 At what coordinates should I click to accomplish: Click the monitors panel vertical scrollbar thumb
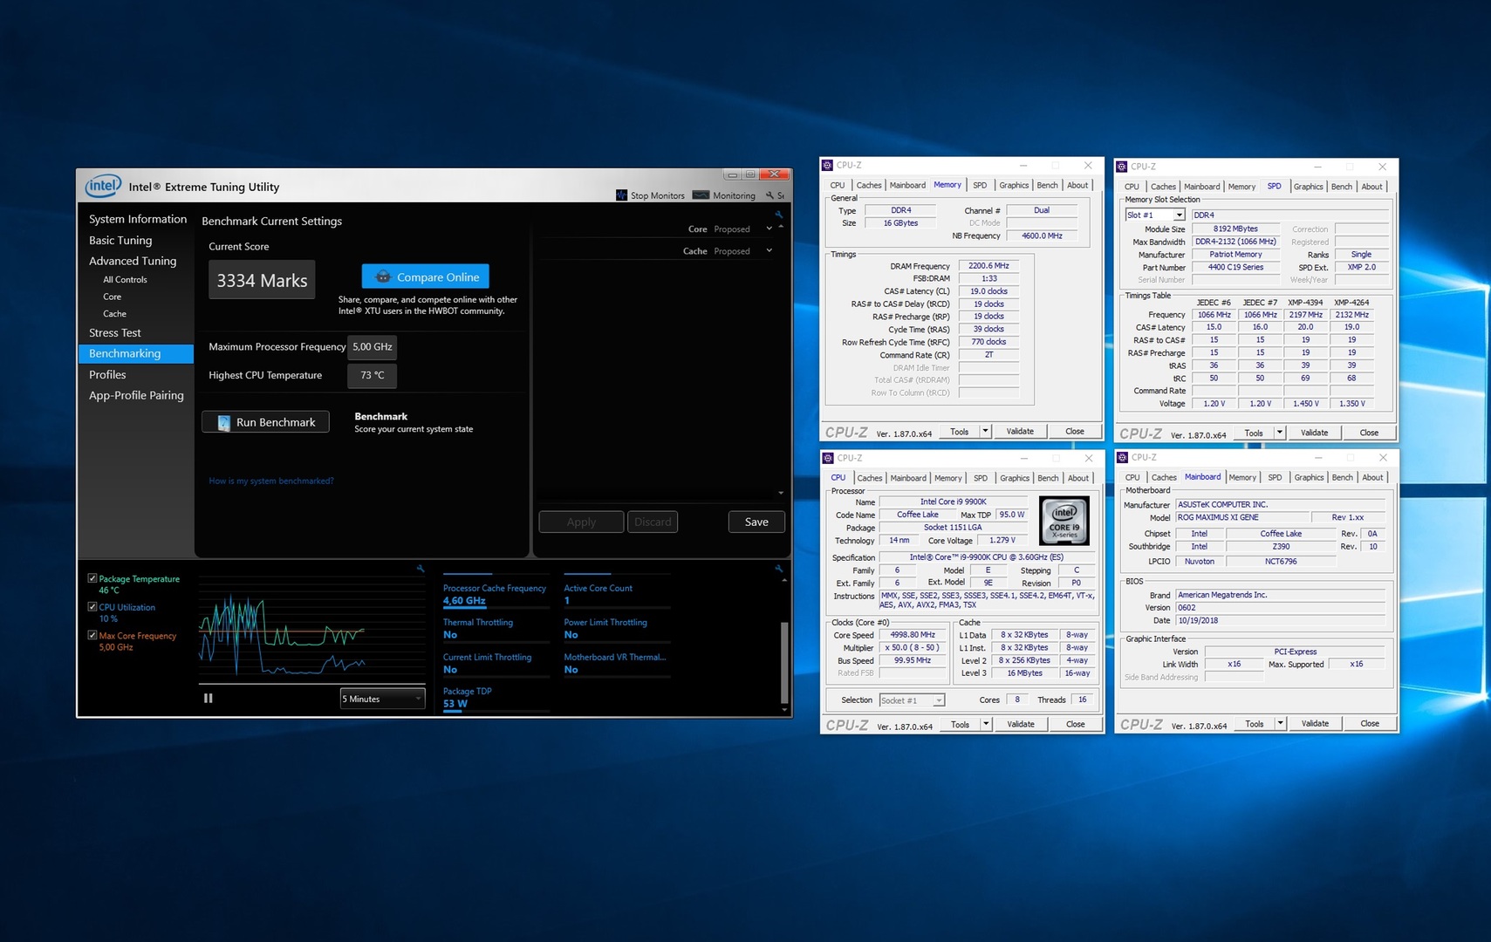pos(784,661)
